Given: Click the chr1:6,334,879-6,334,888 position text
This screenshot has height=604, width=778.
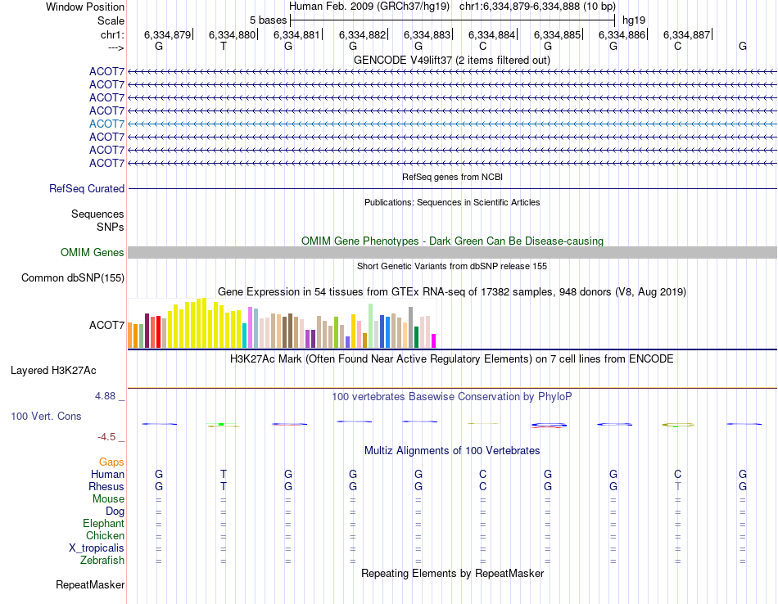Looking at the screenshot, I should (x=537, y=7).
